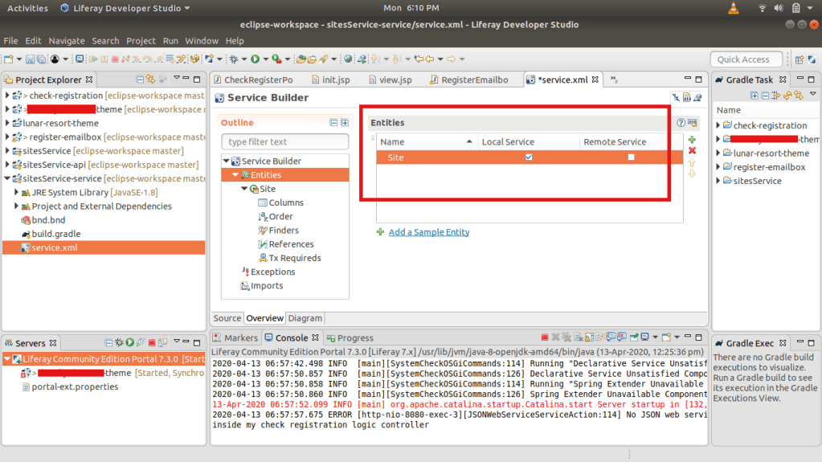Switch to view.jsp editor tab
Viewport: 822px width, 462px height.
point(395,80)
